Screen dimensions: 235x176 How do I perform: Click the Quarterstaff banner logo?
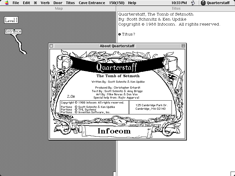click(x=117, y=67)
